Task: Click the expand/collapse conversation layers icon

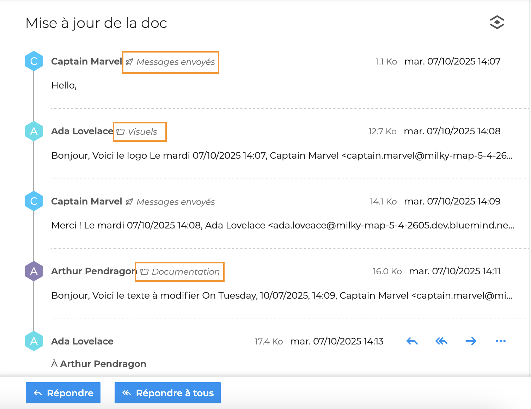Action: pos(497,23)
